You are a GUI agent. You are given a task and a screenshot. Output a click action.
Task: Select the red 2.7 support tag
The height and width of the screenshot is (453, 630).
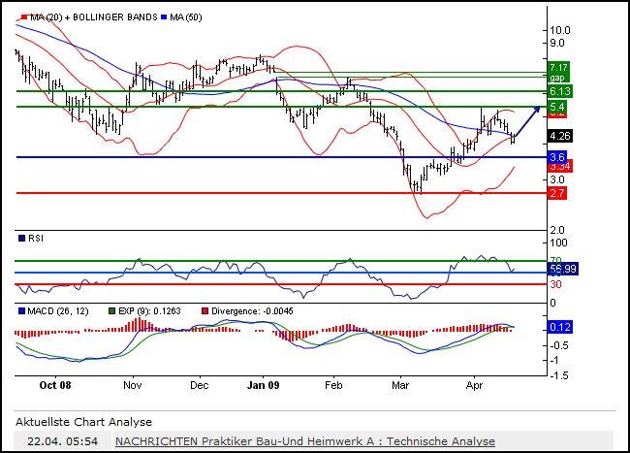[x=557, y=193]
